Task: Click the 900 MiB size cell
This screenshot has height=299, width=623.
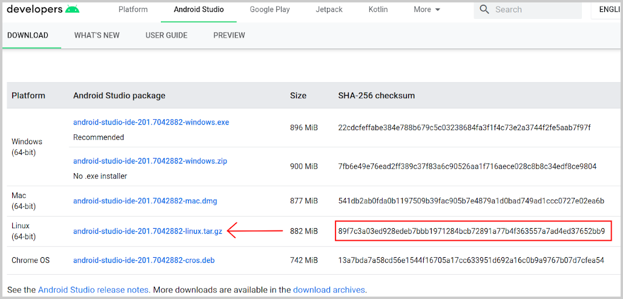Action: tap(304, 166)
